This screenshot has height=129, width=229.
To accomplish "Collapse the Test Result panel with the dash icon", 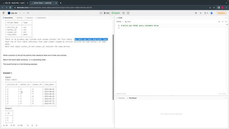I will [x=226, y=98].
